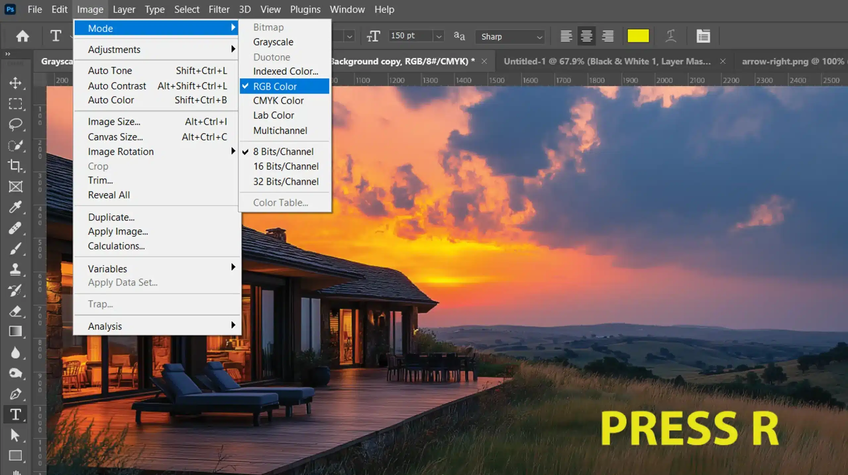The height and width of the screenshot is (475, 848).
Task: Align text left
Action: pos(566,36)
